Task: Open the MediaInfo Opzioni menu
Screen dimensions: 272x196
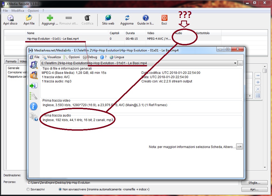Action: [x=72, y=57]
